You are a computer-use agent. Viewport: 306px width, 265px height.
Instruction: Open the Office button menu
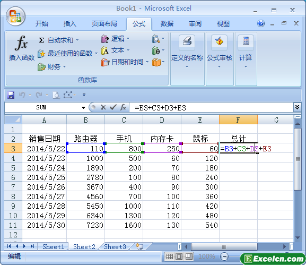point(15,16)
